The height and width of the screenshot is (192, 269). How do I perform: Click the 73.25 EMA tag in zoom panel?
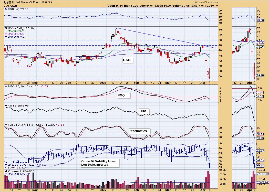pos(261,47)
